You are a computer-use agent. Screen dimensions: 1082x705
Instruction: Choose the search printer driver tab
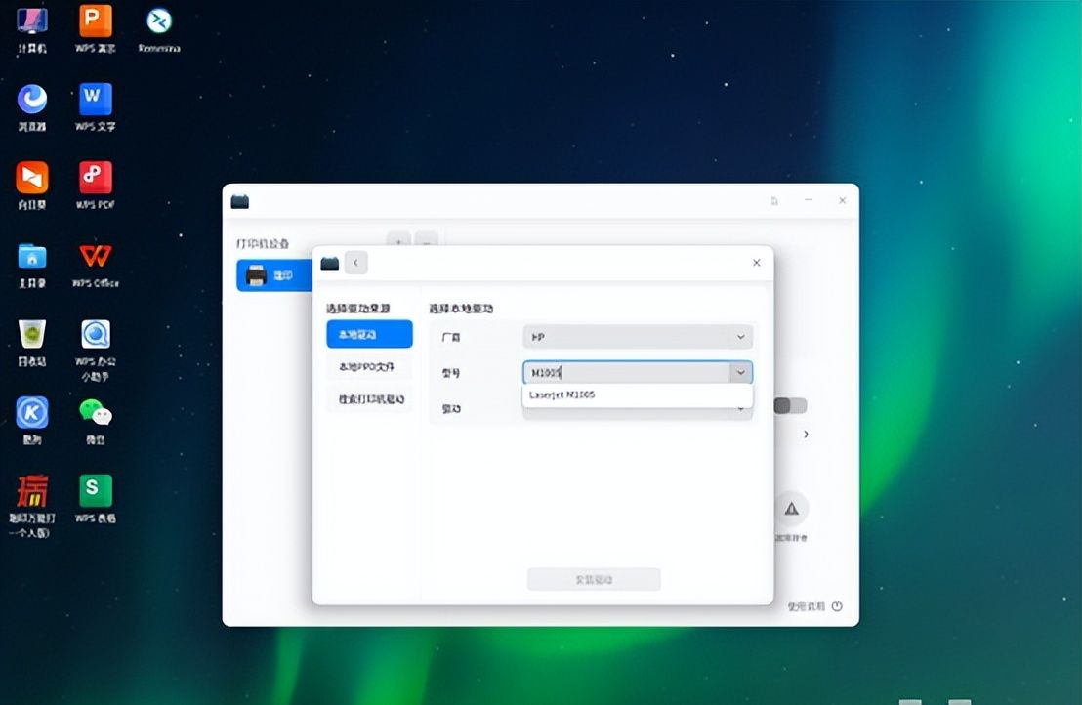370,399
